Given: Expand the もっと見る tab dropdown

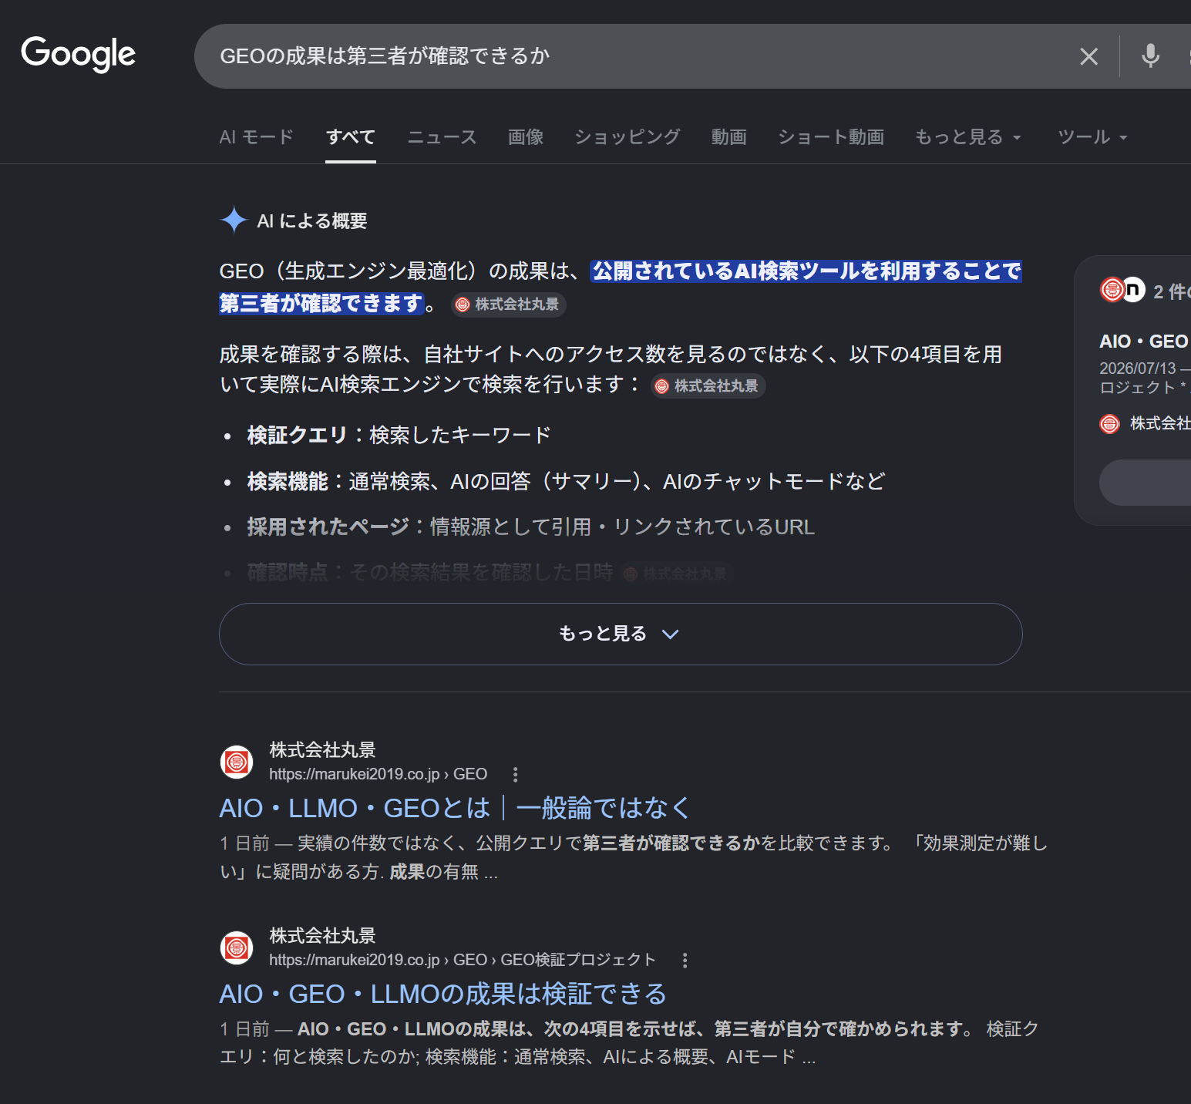Looking at the screenshot, I should (x=968, y=137).
